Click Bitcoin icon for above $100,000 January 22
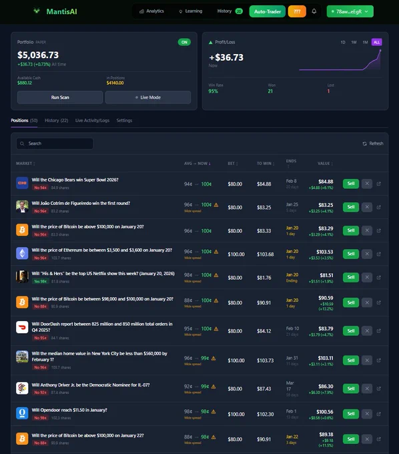 click(22, 439)
